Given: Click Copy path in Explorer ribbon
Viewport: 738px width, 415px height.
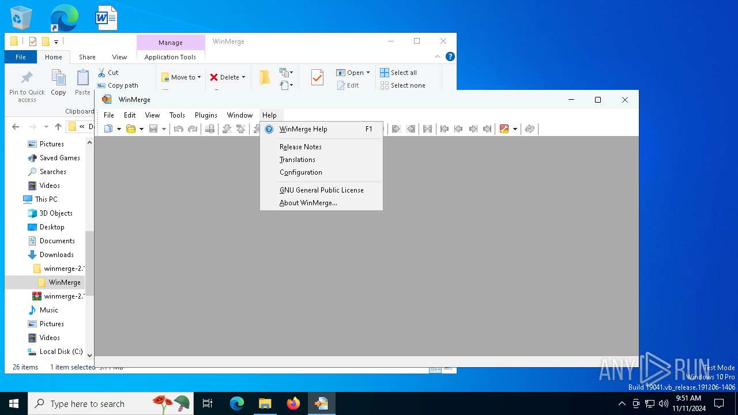Looking at the screenshot, I should click(x=118, y=85).
